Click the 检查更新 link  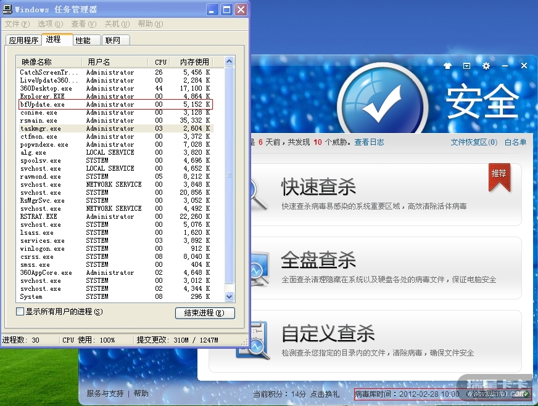click(487, 394)
